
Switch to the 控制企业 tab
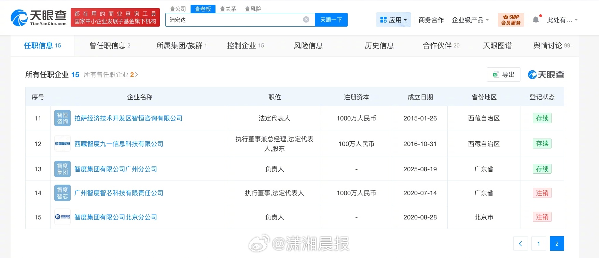pos(245,46)
